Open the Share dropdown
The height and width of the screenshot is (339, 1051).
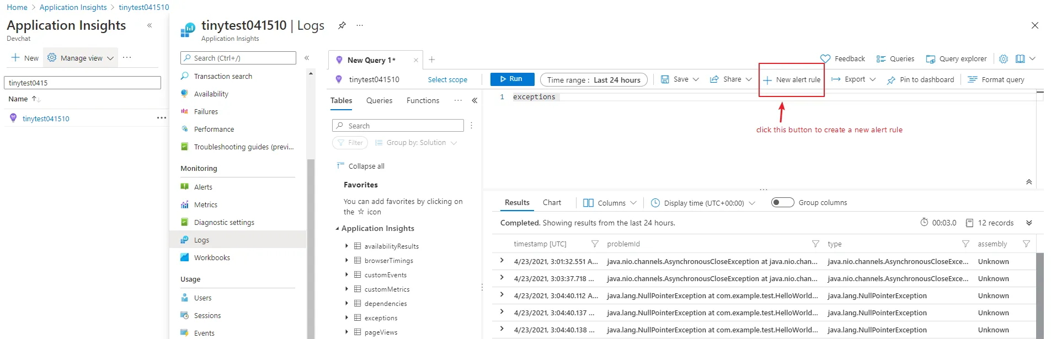pos(730,79)
